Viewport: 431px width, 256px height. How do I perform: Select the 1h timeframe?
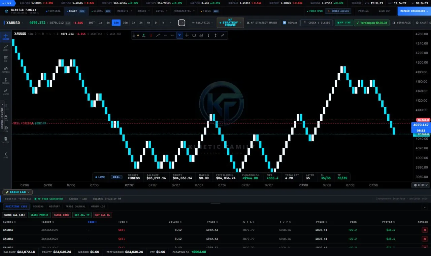(133, 23)
